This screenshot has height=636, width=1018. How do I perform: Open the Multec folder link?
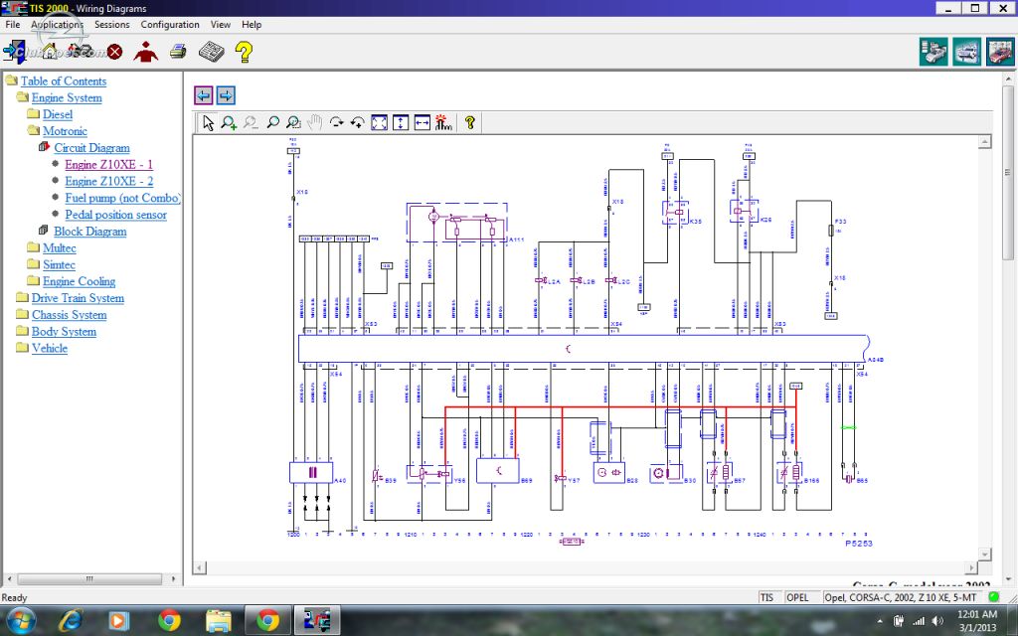[59, 248]
